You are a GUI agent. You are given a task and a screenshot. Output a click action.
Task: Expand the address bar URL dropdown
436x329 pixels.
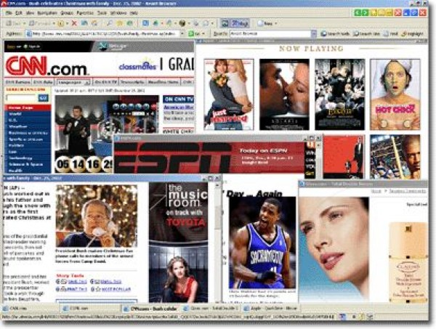pyautogui.click(x=182, y=33)
